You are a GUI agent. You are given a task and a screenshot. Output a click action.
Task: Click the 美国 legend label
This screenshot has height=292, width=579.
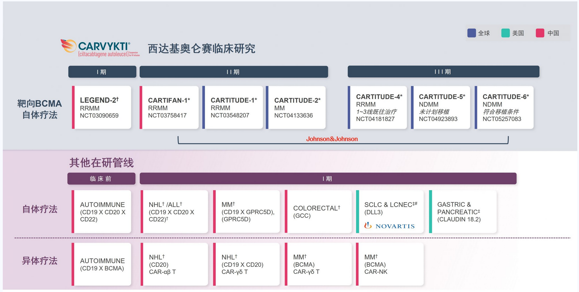(518, 33)
